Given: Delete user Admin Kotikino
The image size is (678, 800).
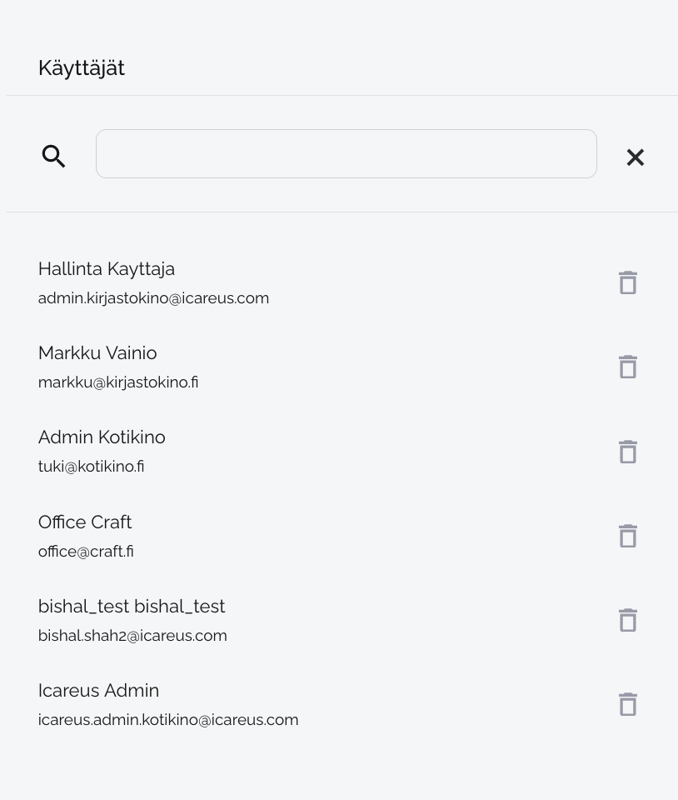Looking at the screenshot, I should click(628, 452).
